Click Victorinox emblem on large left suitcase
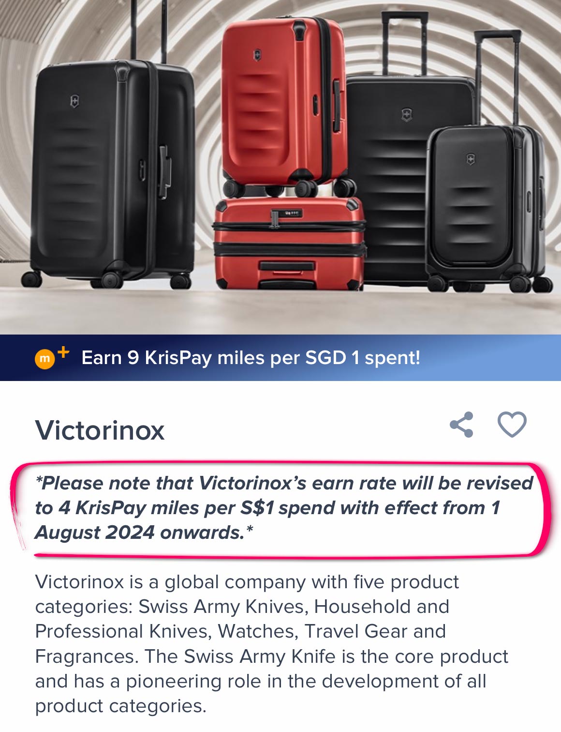561x732 pixels. point(74,101)
